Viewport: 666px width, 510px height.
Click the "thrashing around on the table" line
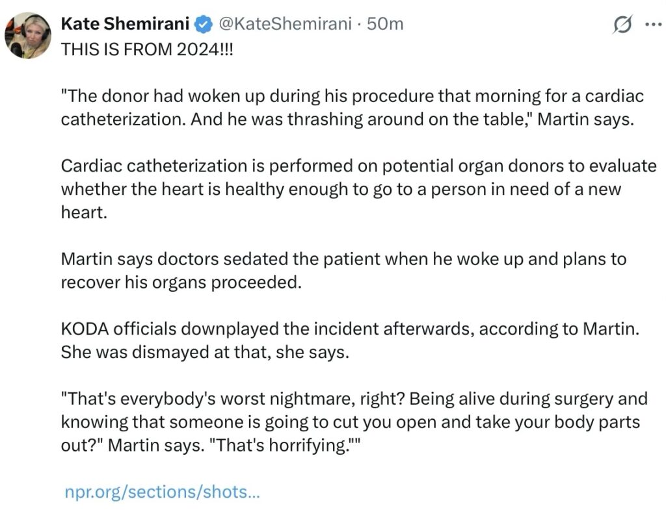(x=347, y=120)
